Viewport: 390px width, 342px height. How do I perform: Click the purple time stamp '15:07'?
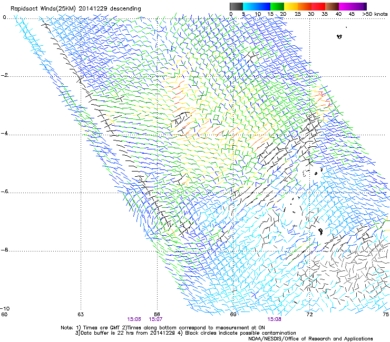tap(155, 319)
